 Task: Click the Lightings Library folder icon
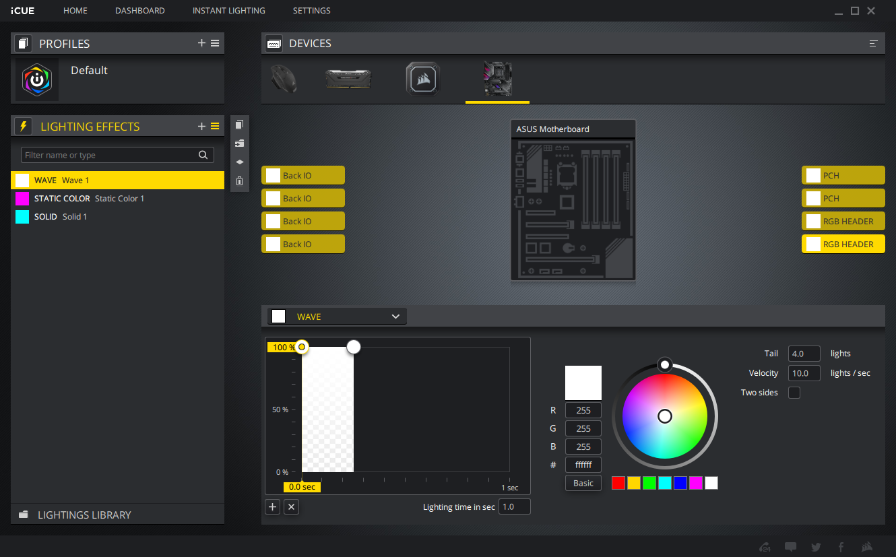click(x=24, y=515)
